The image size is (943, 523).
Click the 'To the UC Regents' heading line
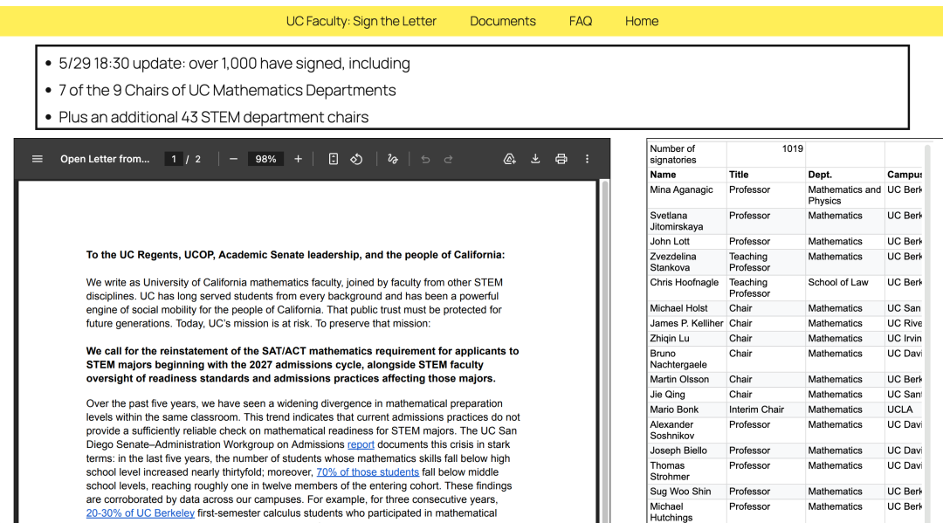tap(295, 255)
